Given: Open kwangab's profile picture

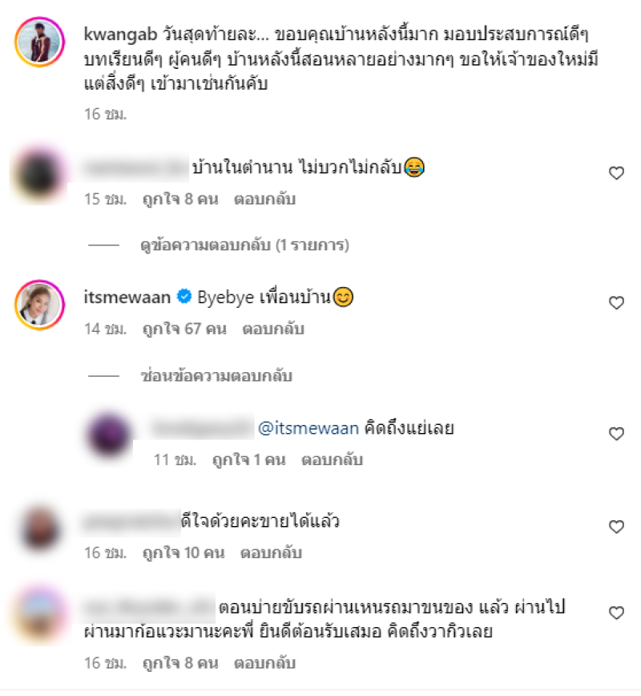Looking at the screenshot, I should click(40, 42).
